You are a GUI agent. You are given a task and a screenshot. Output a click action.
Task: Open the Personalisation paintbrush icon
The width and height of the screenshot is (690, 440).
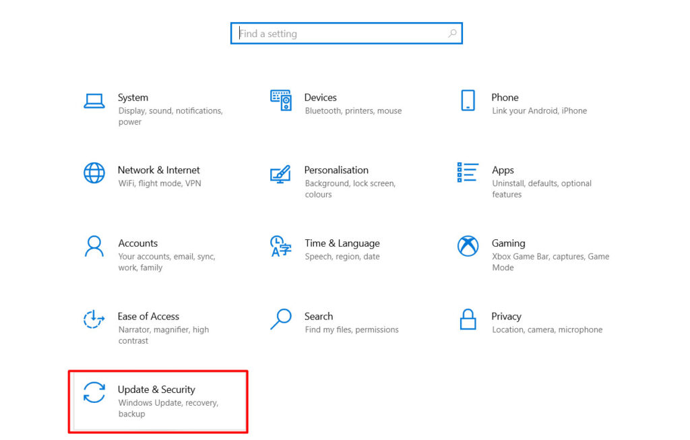281,174
